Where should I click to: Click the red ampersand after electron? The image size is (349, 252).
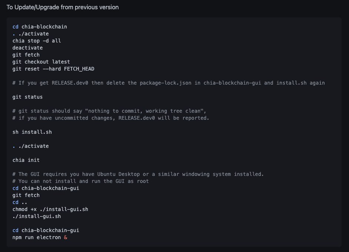[66, 237]
